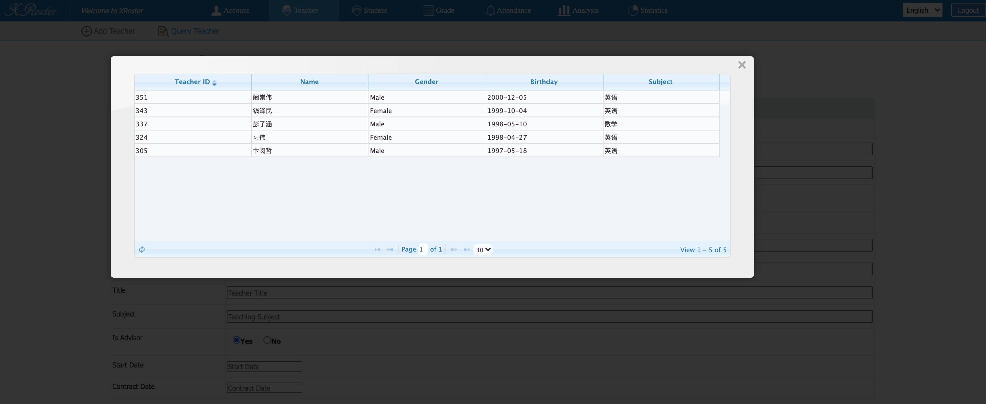Click the Teaching Subject input field
The width and height of the screenshot is (986, 404).
pos(550,317)
